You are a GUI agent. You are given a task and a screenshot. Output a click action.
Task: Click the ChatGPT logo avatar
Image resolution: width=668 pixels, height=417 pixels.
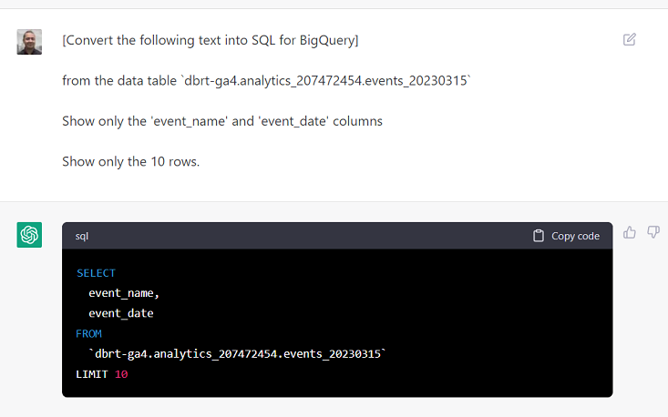29,235
